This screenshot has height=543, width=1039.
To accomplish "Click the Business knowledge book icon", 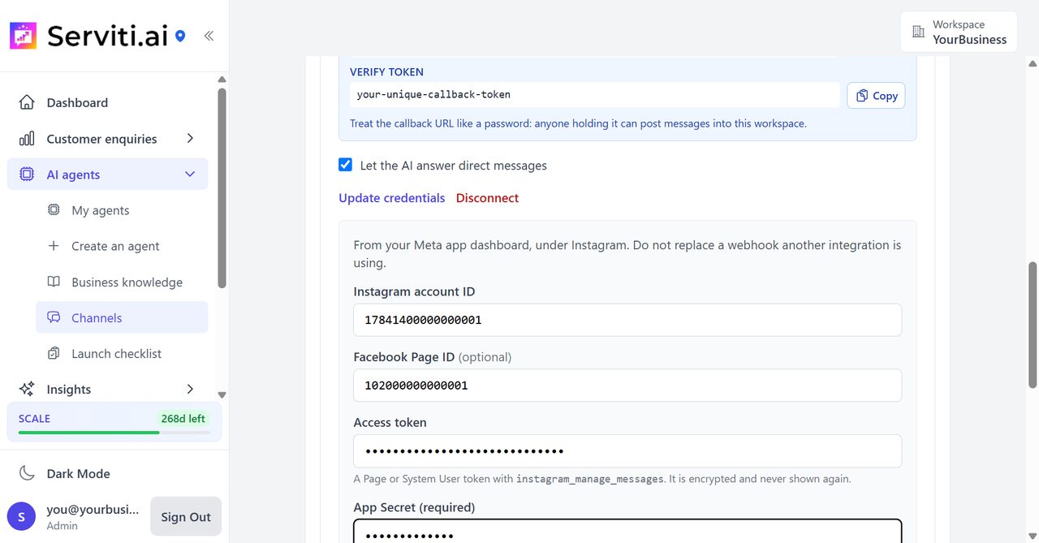I will [x=54, y=282].
